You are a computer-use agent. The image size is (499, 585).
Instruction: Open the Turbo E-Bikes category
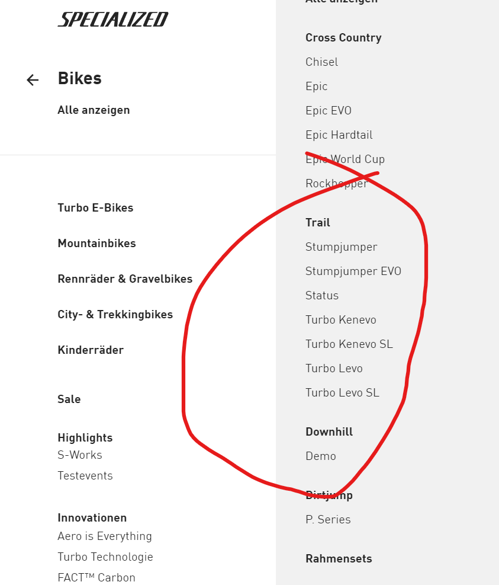pos(95,208)
